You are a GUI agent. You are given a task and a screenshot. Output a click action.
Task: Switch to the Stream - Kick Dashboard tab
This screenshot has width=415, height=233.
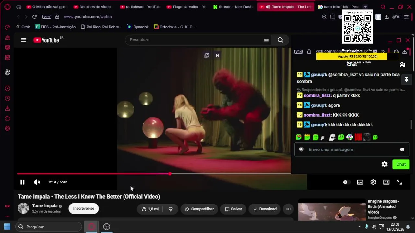pyautogui.click(x=233, y=7)
